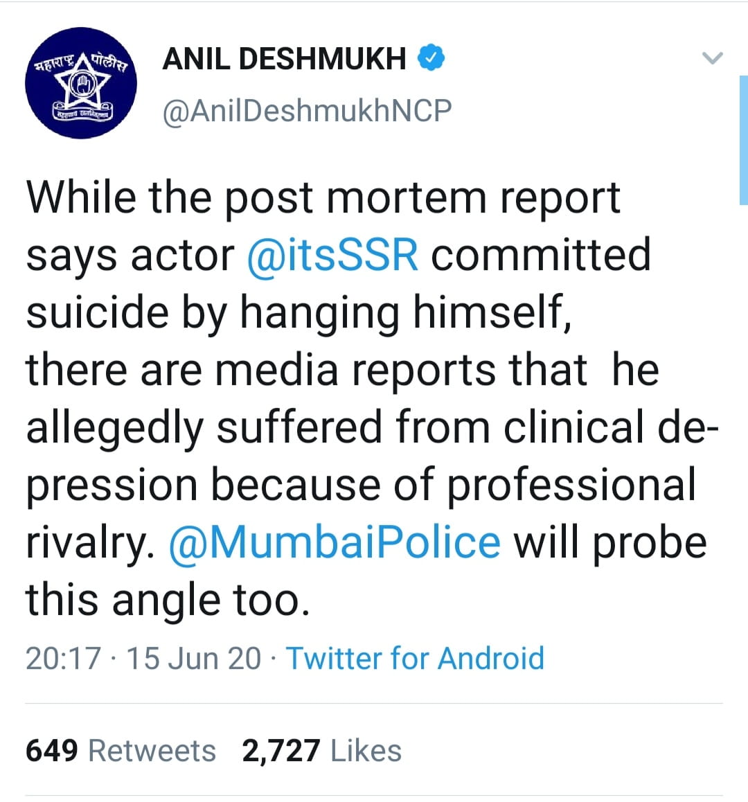The image size is (748, 802).
Task: View the 649 Retweets list
Action: (121, 751)
